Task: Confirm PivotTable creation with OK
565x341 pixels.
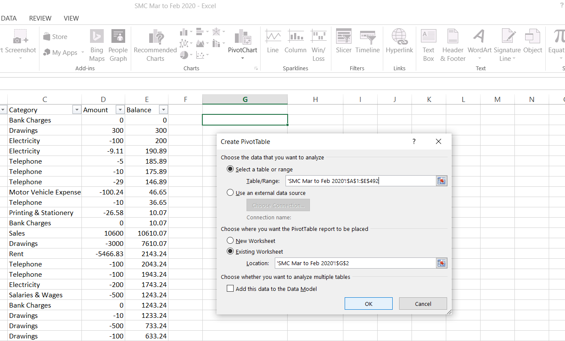Action: [368, 304]
